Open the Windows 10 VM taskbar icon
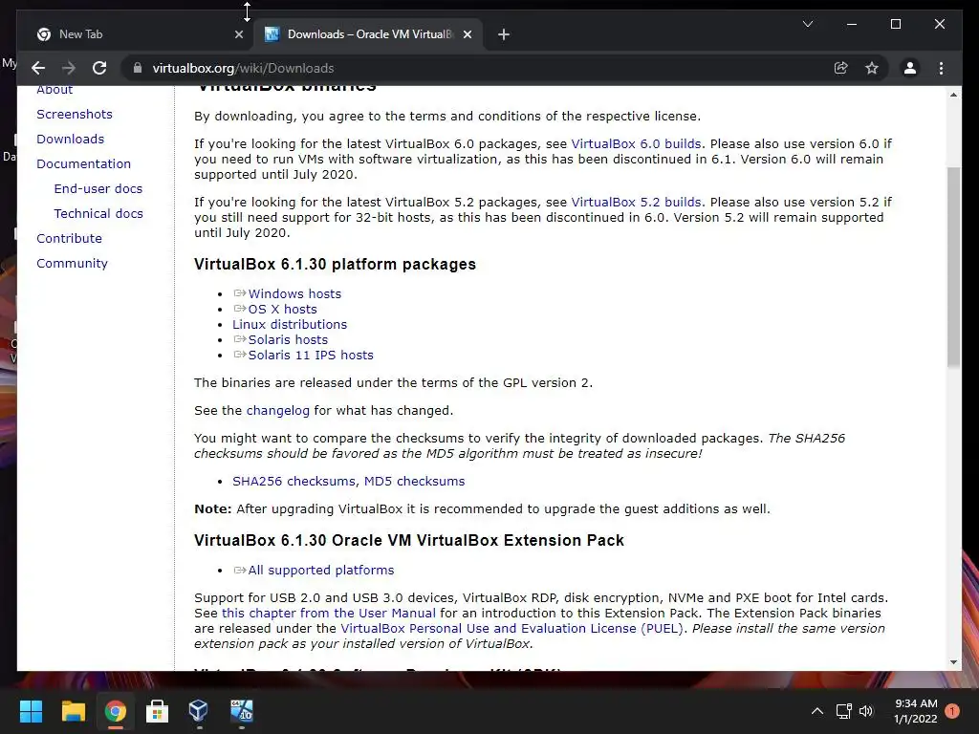 click(242, 711)
